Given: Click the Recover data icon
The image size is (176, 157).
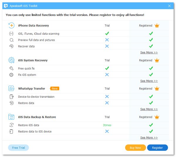Looking at the screenshot, I should pyautogui.click(x=11, y=46).
